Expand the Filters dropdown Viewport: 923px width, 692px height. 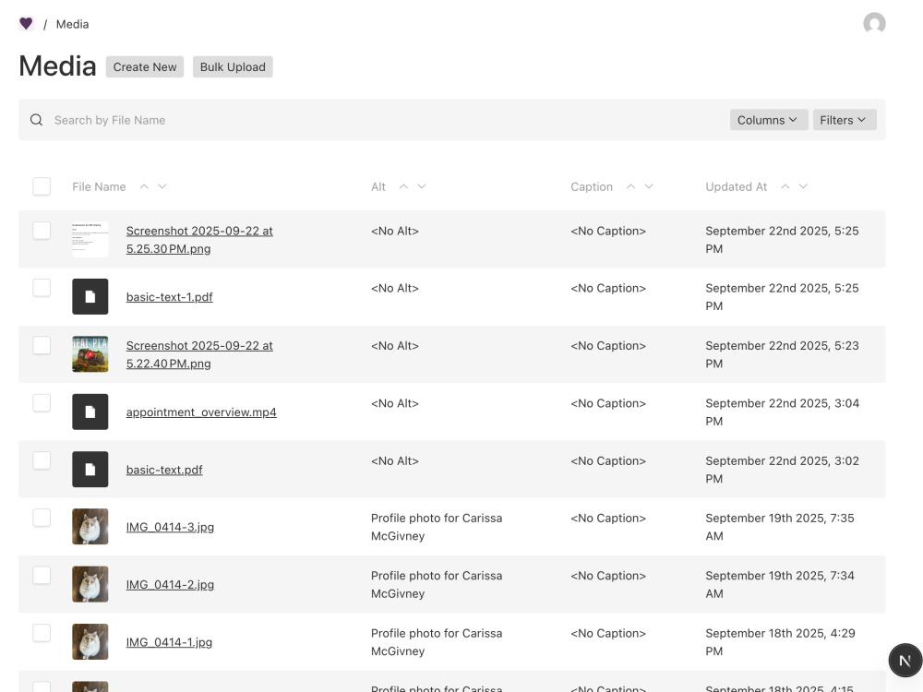[x=845, y=120]
